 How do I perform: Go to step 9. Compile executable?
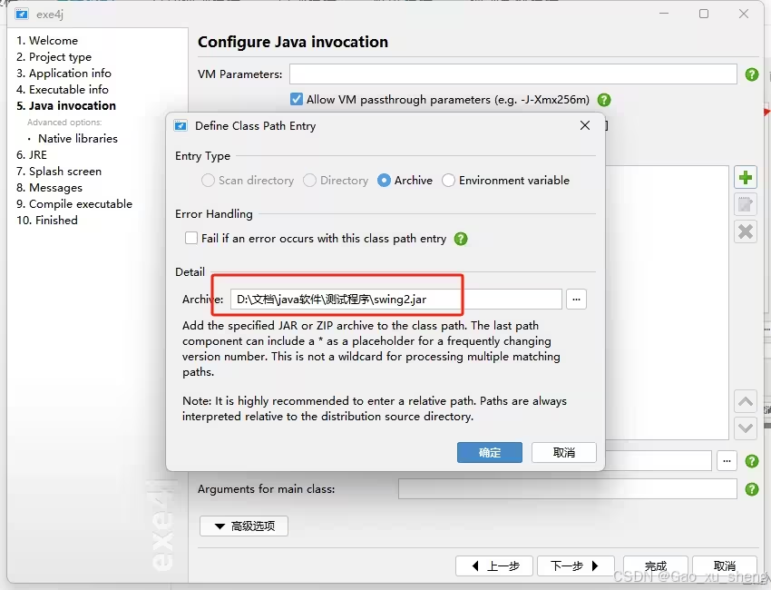(74, 203)
